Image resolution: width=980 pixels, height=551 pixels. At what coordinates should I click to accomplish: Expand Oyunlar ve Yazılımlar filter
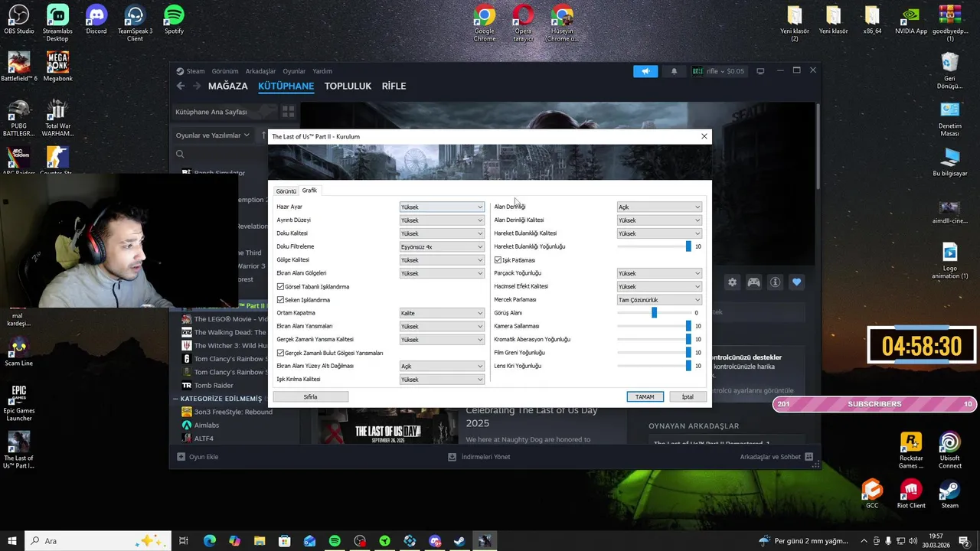click(x=213, y=135)
